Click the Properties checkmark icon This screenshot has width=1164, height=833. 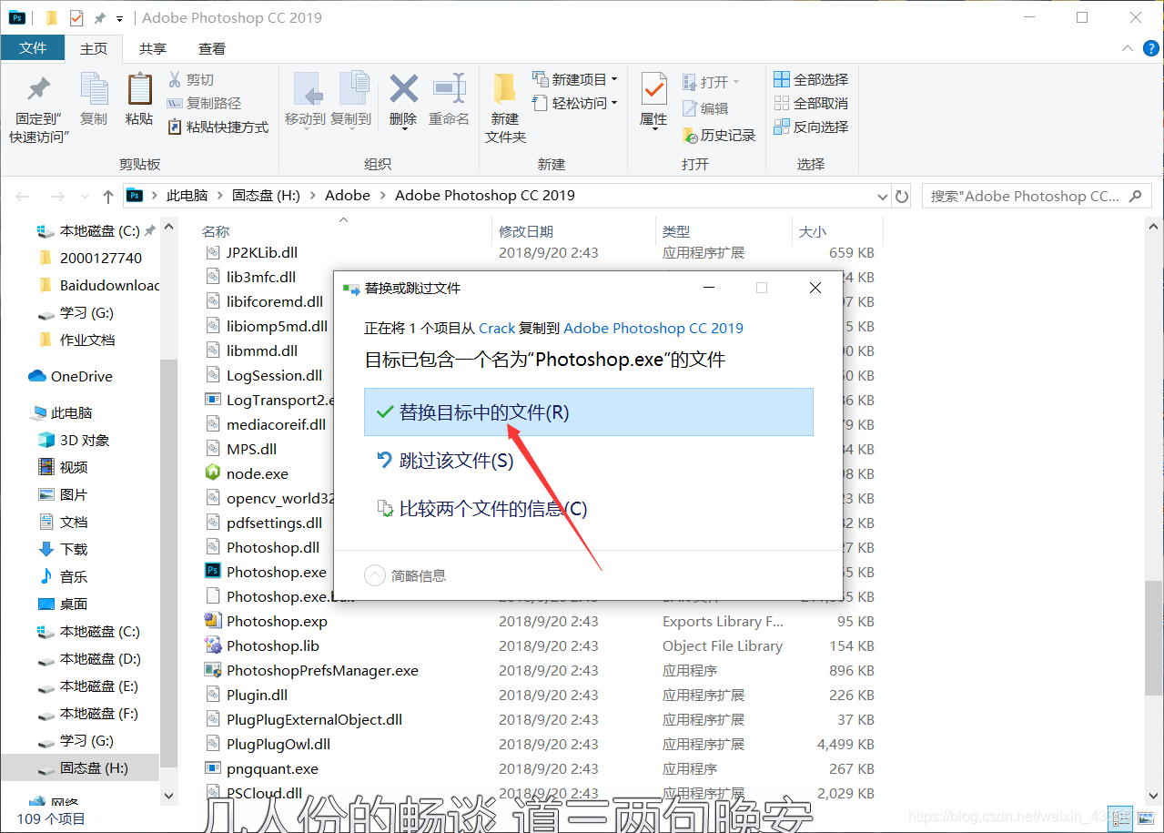click(653, 89)
